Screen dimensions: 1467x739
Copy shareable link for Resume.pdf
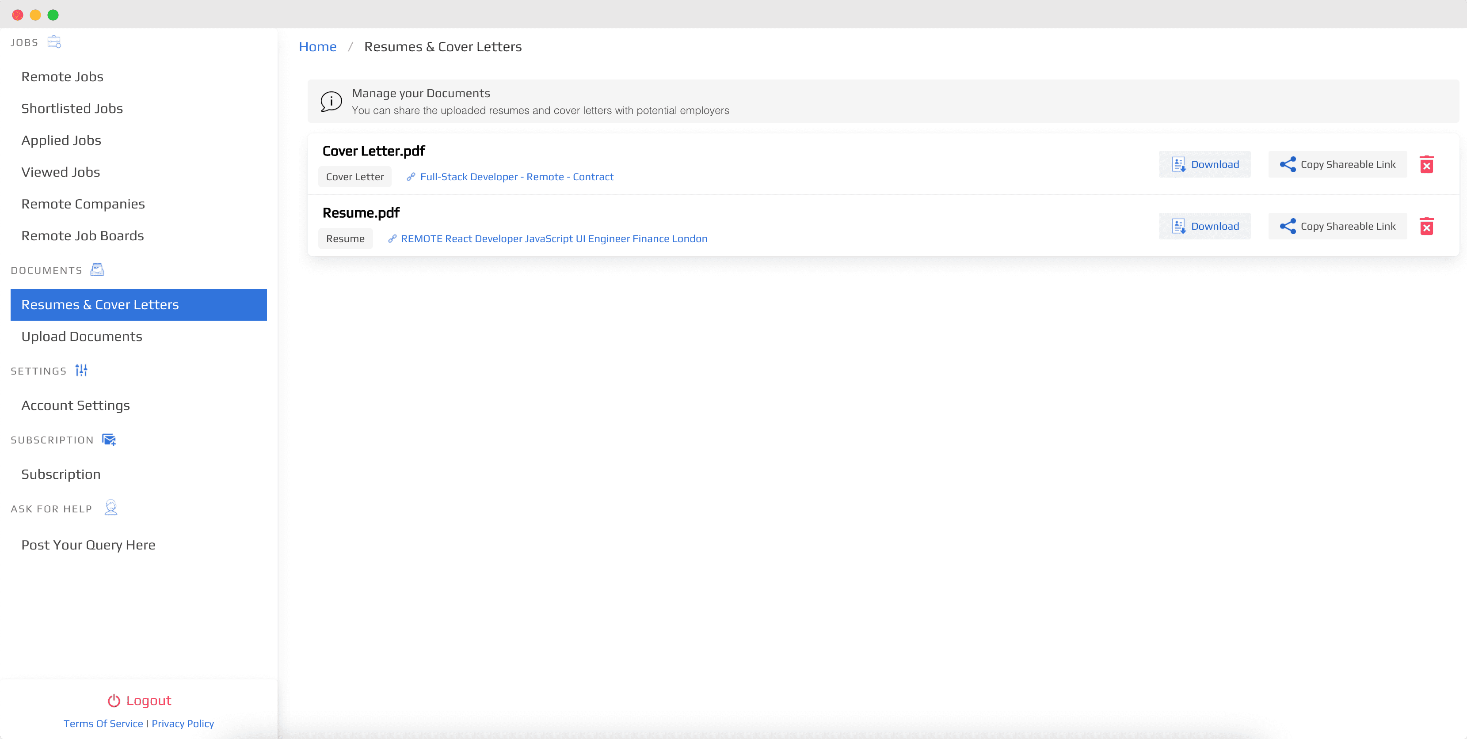coord(1337,227)
